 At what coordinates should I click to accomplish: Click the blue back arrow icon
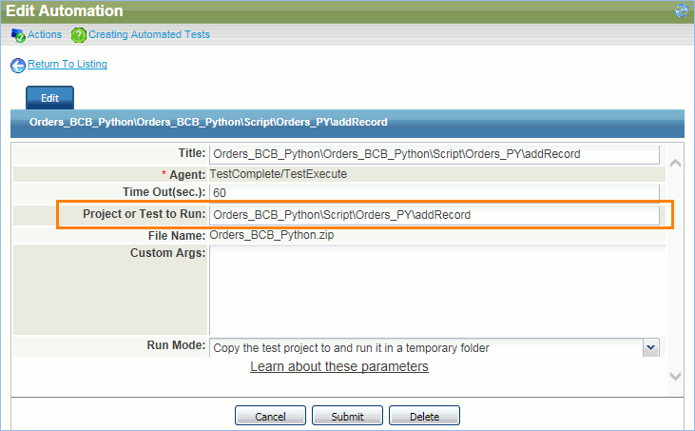[18, 66]
